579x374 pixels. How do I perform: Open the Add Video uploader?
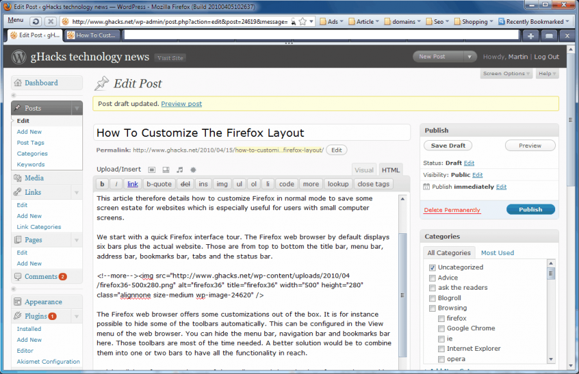coord(165,170)
